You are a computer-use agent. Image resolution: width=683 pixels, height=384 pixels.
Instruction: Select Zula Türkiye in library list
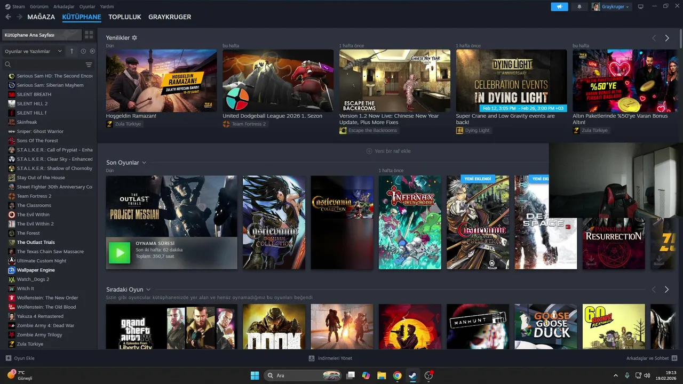coord(30,344)
